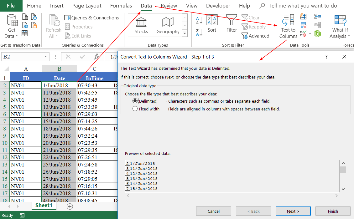
Task: Click the Next > button
Action: (293, 211)
